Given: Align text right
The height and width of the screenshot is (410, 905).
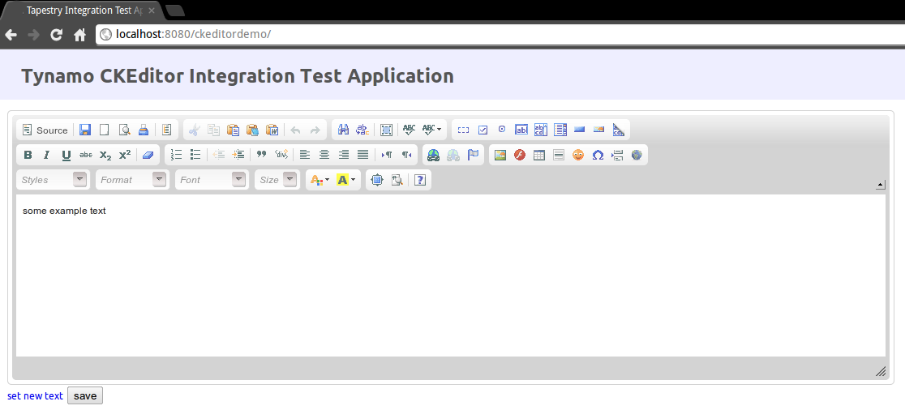Looking at the screenshot, I should tap(344, 155).
